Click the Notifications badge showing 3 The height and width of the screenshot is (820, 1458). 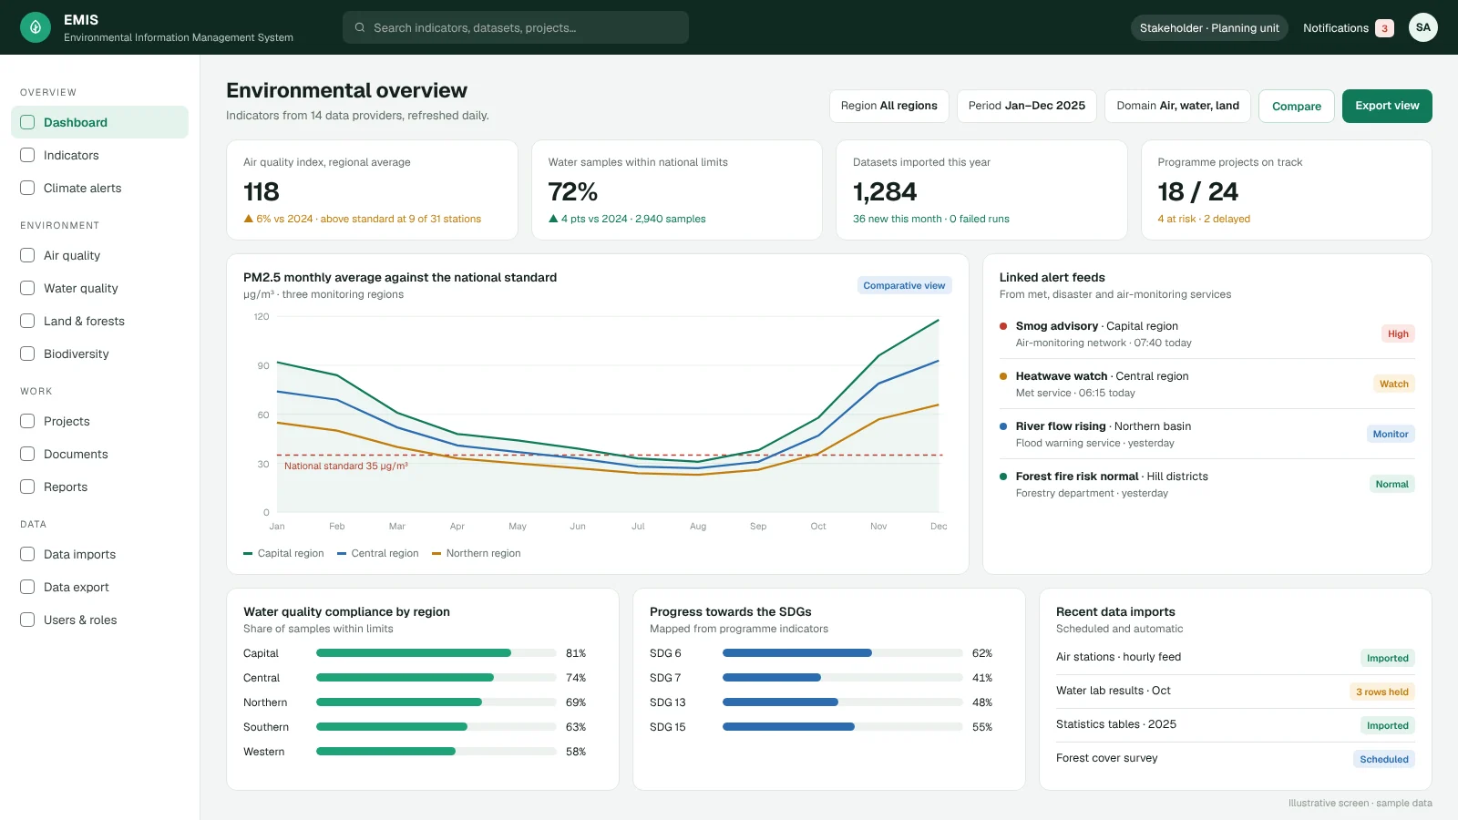pos(1384,28)
